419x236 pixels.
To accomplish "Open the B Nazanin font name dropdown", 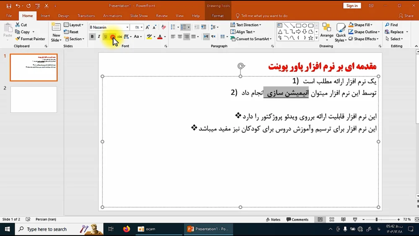I will click(127, 27).
